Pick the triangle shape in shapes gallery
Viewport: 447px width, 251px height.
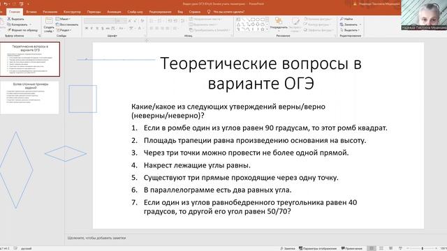[238, 24]
